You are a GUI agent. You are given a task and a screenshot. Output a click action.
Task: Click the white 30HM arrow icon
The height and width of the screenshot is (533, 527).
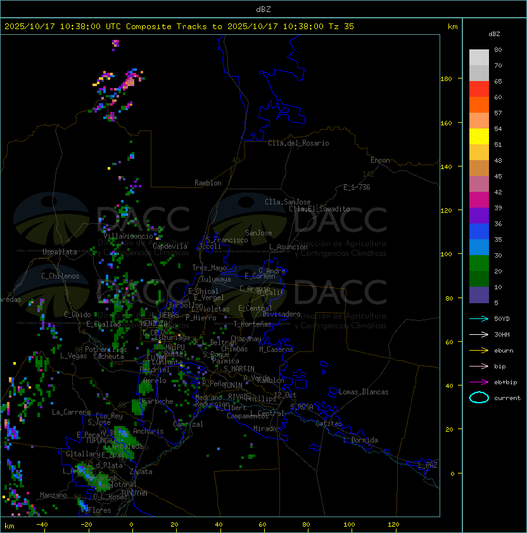tap(479, 334)
